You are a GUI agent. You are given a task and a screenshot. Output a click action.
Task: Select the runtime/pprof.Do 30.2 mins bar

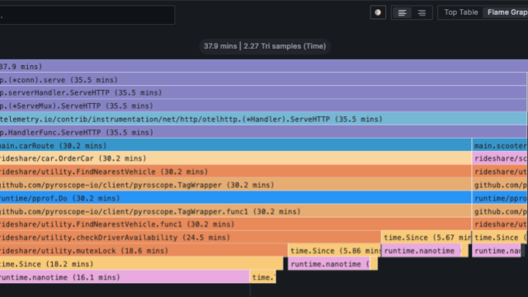[x=235, y=198]
